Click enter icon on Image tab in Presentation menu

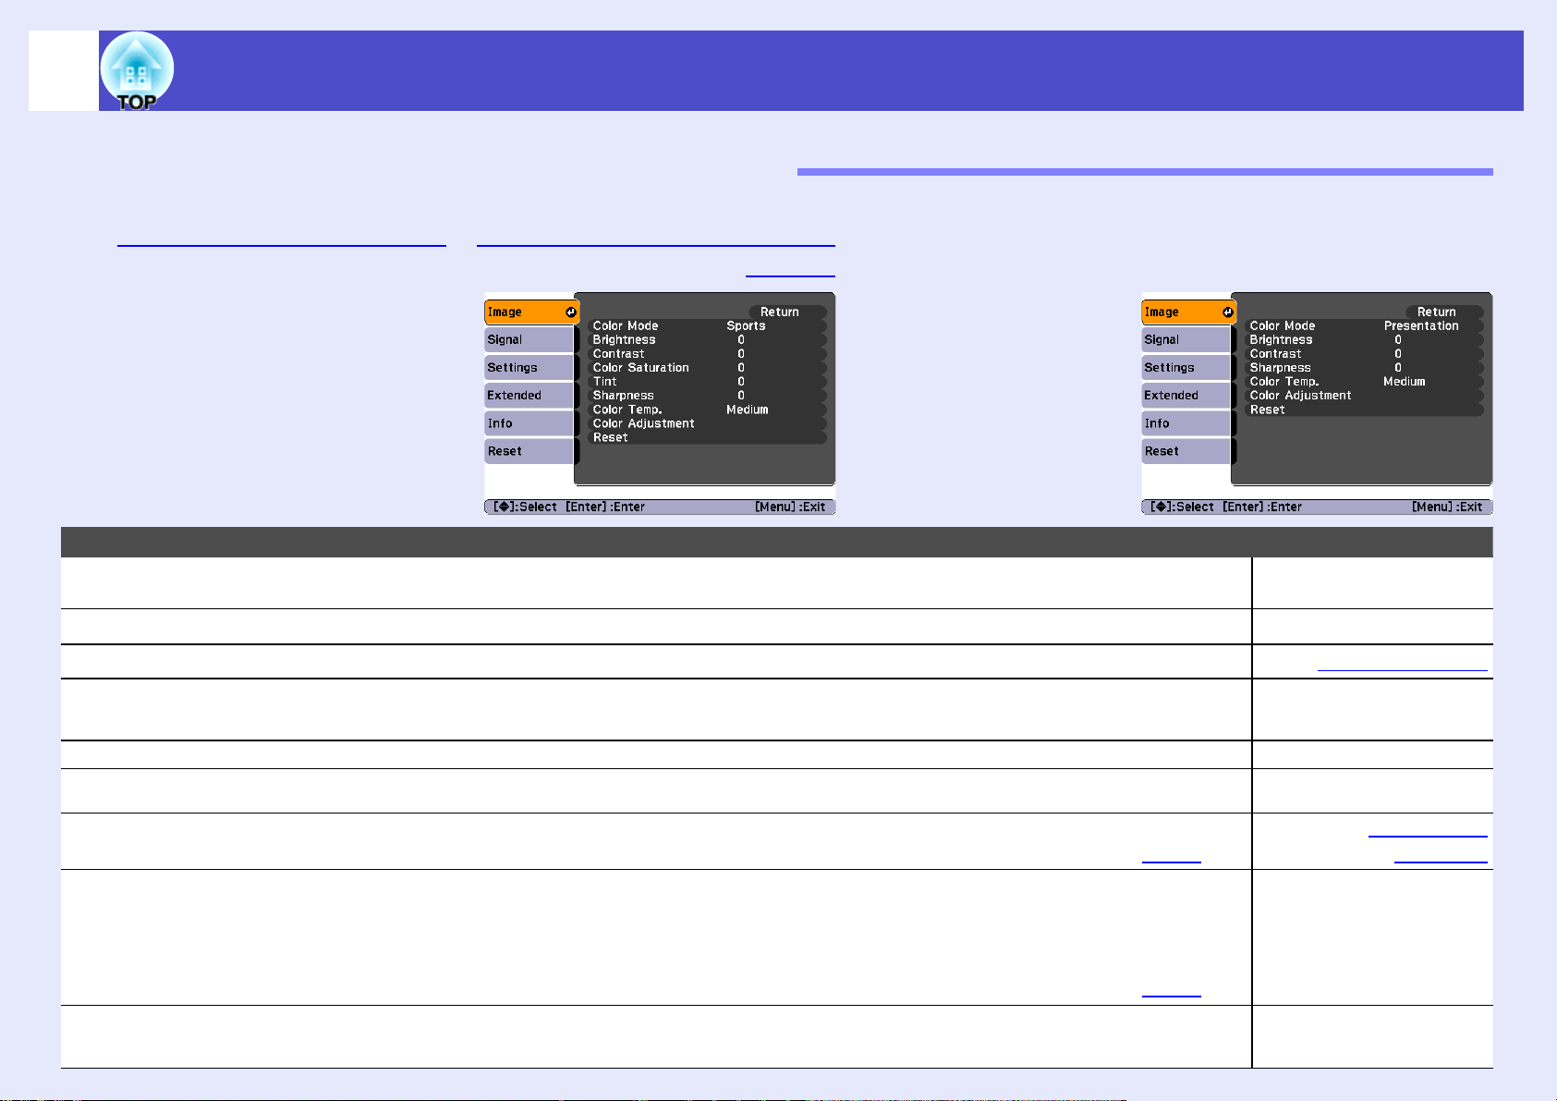pyautogui.click(x=1227, y=312)
